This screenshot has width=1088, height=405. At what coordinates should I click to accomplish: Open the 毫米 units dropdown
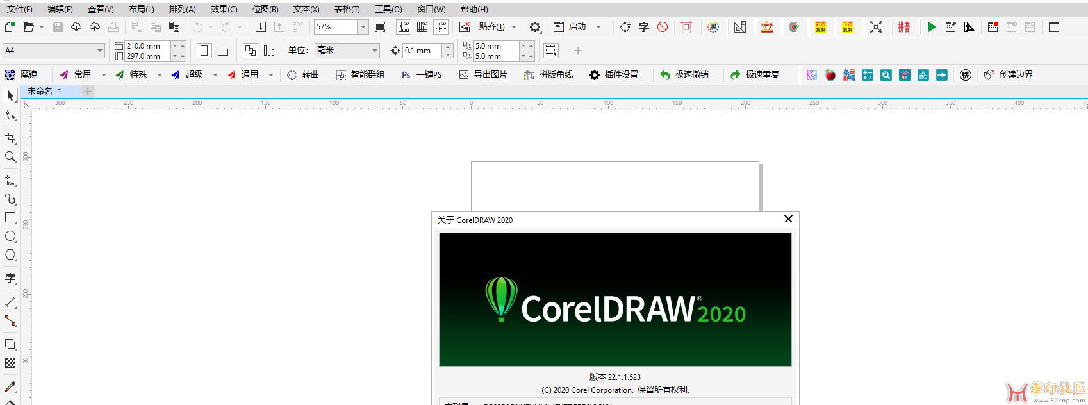pos(375,51)
